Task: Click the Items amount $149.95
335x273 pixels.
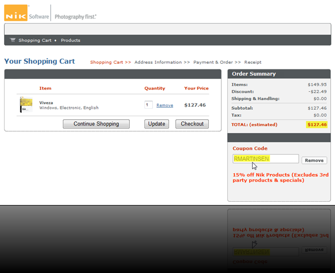Action: point(317,85)
